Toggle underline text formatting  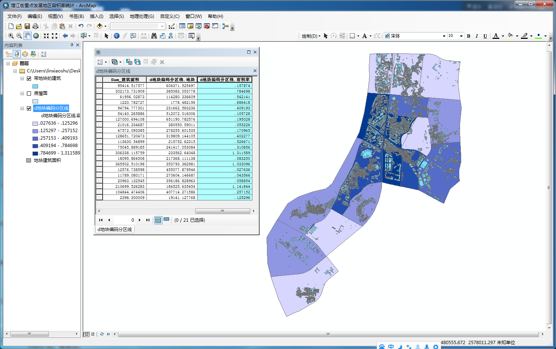pyautogui.click(x=485, y=36)
